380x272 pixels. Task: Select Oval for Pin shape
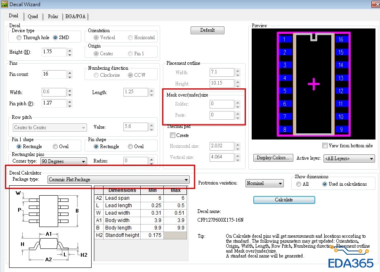tap(130, 147)
